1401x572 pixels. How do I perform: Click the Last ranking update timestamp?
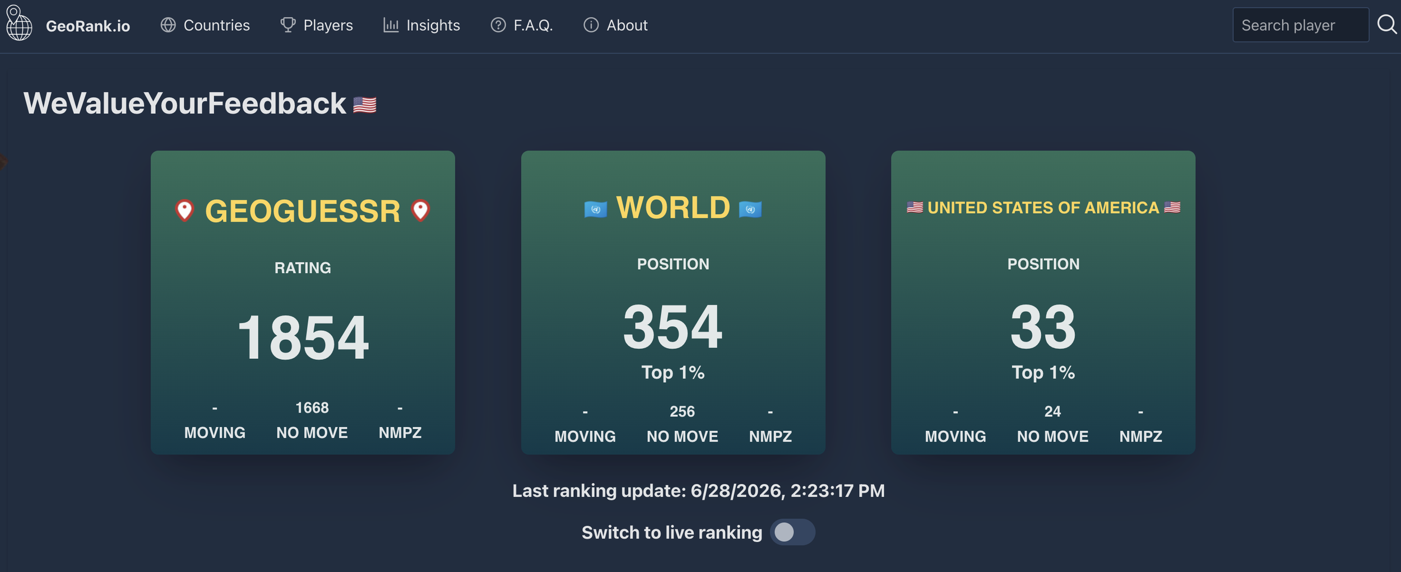pos(698,491)
